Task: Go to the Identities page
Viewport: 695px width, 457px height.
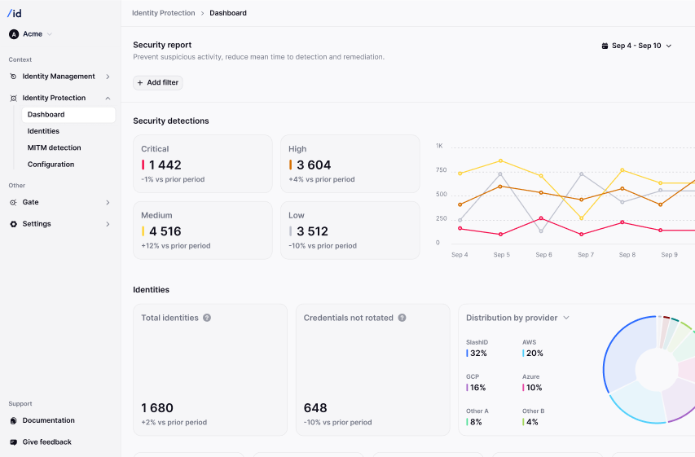Action: coord(43,131)
